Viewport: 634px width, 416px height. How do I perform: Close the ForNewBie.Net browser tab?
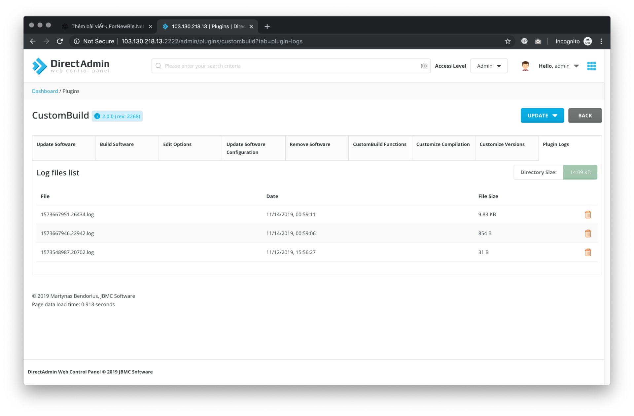151,26
